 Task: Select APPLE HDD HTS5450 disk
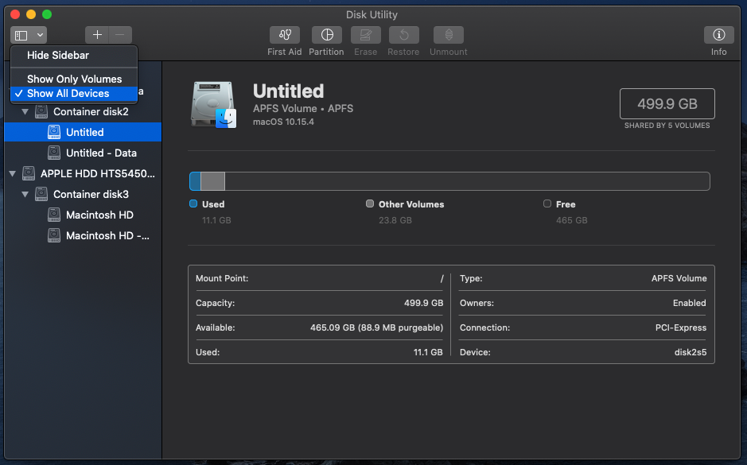click(83, 174)
